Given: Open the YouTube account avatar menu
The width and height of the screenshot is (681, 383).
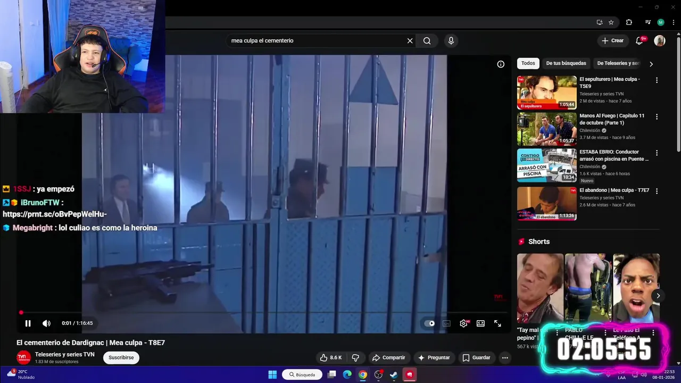Looking at the screenshot, I should 660,40.
